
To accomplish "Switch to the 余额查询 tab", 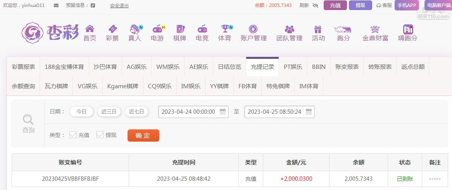I will point(23,86).
